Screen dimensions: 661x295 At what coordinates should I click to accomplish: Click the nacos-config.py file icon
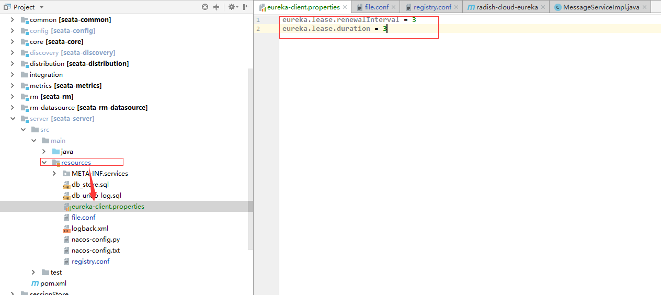tap(66, 239)
